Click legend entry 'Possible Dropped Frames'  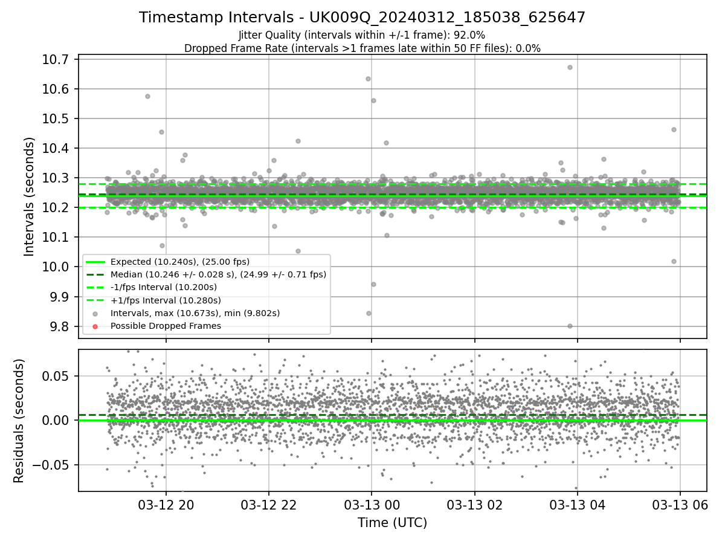pyautogui.click(x=166, y=326)
